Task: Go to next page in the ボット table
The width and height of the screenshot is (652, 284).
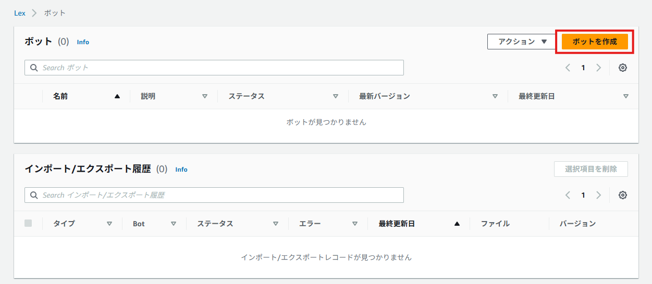Action: click(x=599, y=68)
